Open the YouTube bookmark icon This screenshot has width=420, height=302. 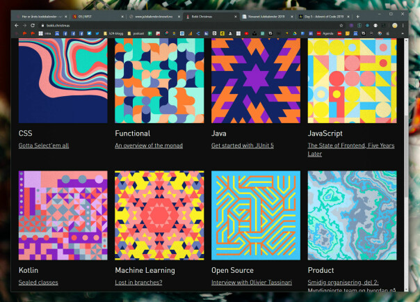[246, 33]
